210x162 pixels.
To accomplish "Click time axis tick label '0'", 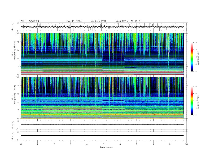I will point(21,144).
